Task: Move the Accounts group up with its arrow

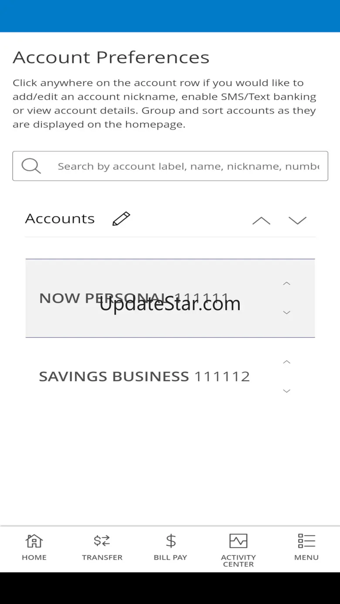Action: coord(261,221)
